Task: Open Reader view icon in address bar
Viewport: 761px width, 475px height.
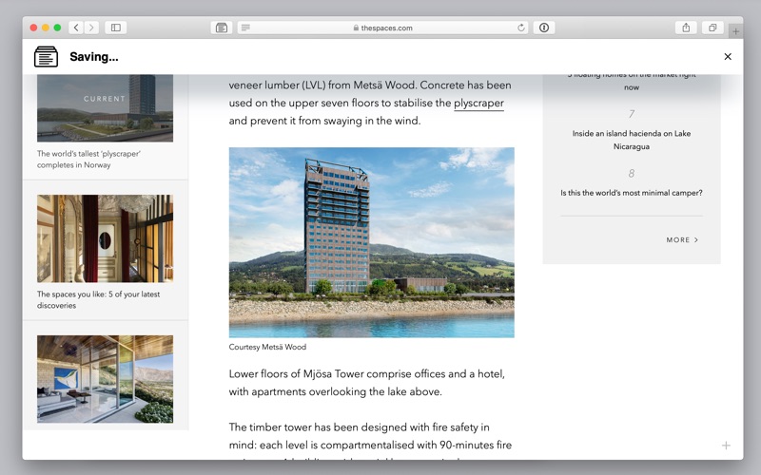Action: 245,28
